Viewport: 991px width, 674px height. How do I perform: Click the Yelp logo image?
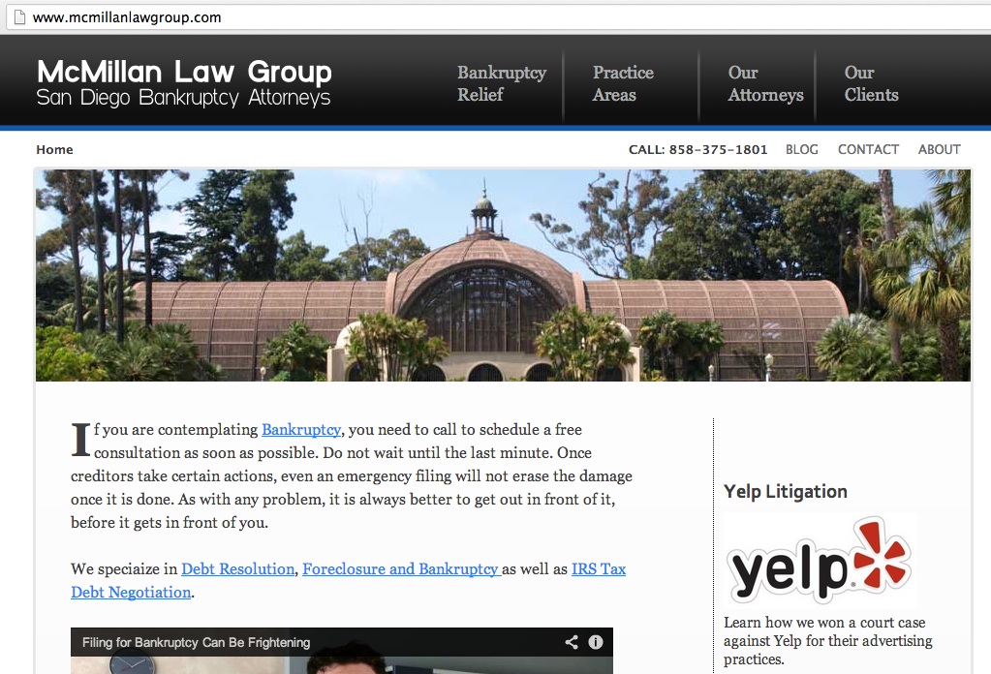coord(820,560)
